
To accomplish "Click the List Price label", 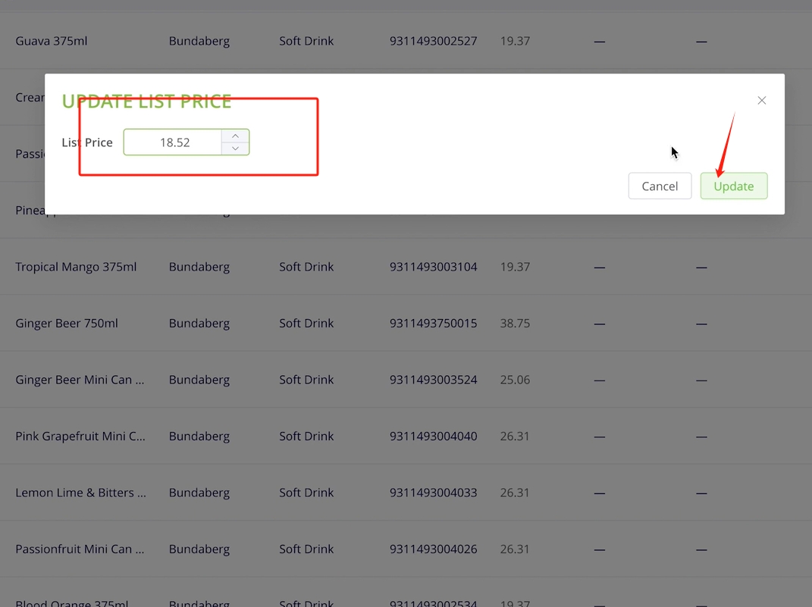I will (87, 142).
